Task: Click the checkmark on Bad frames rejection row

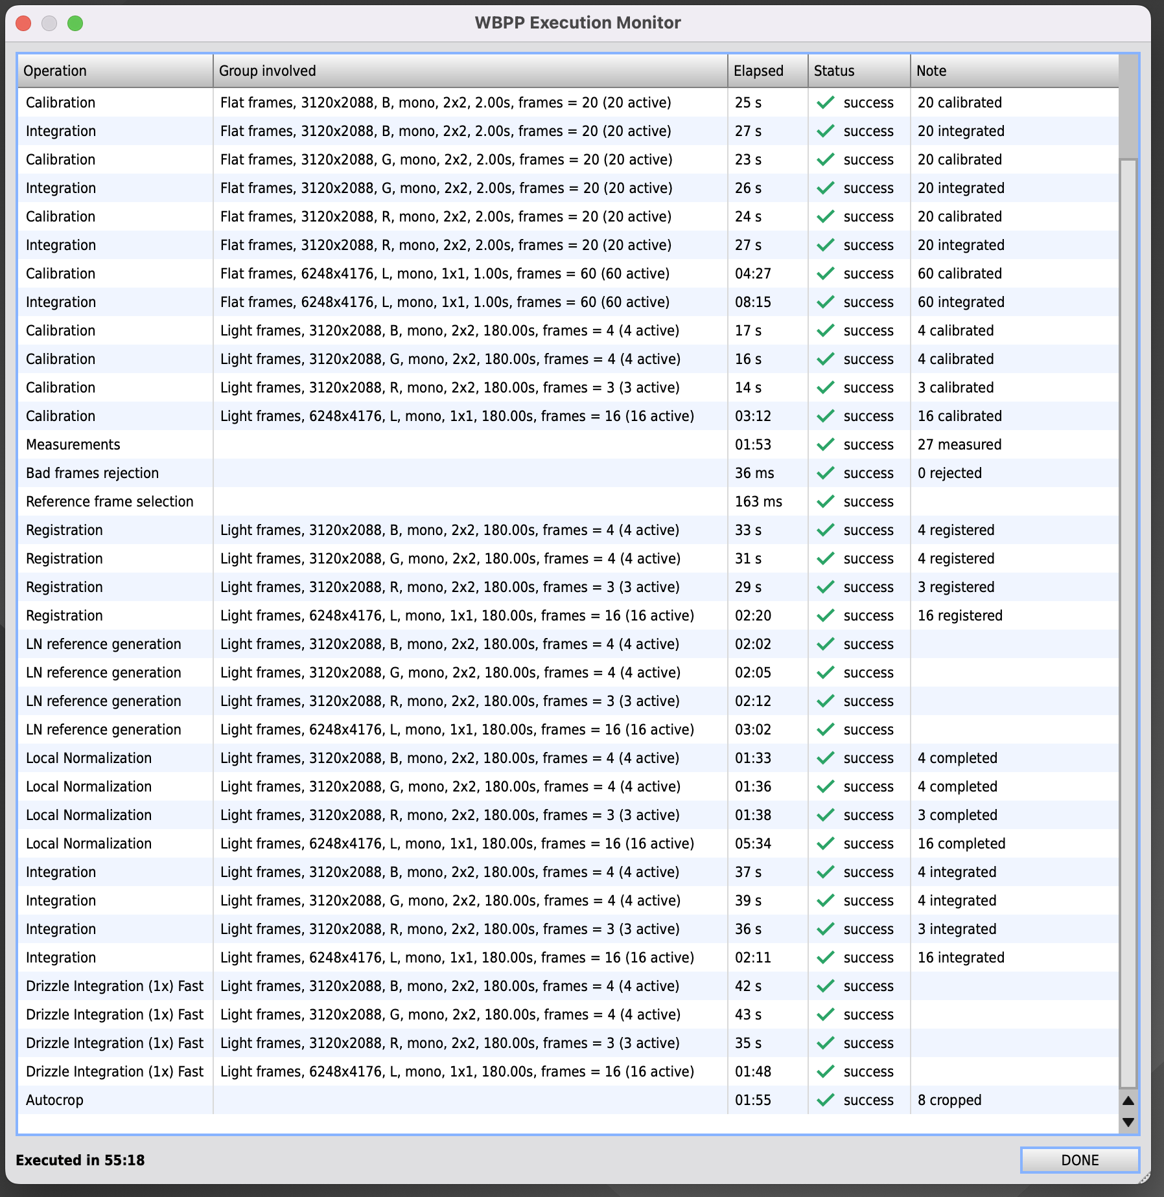Action: click(x=825, y=473)
